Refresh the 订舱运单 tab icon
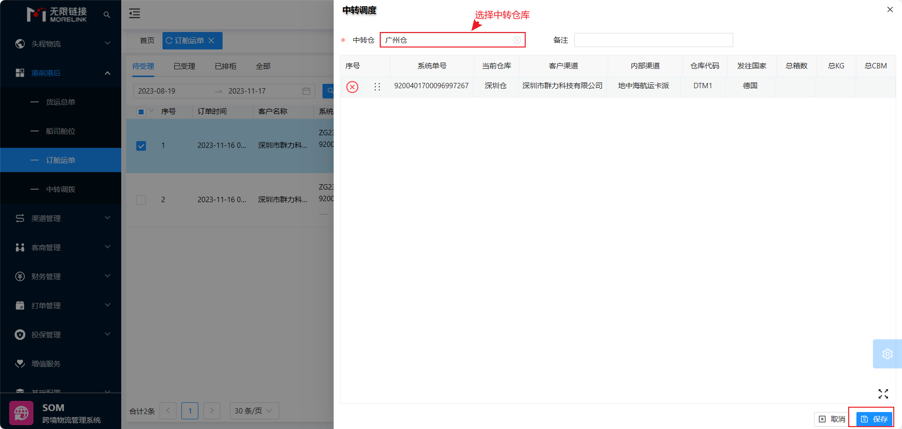Viewport: 902px width, 429px height. click(169, 40)
